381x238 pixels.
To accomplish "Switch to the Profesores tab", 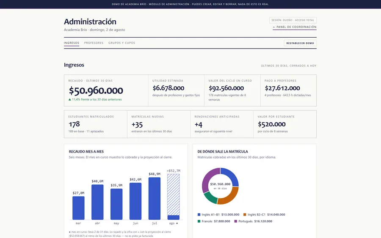I will click(x=94, y=43).
